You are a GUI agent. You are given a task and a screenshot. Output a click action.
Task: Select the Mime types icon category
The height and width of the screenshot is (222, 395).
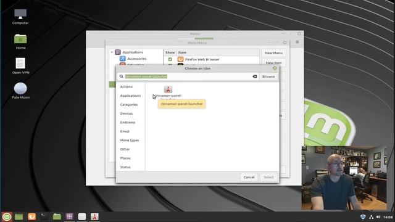(130, 140)
